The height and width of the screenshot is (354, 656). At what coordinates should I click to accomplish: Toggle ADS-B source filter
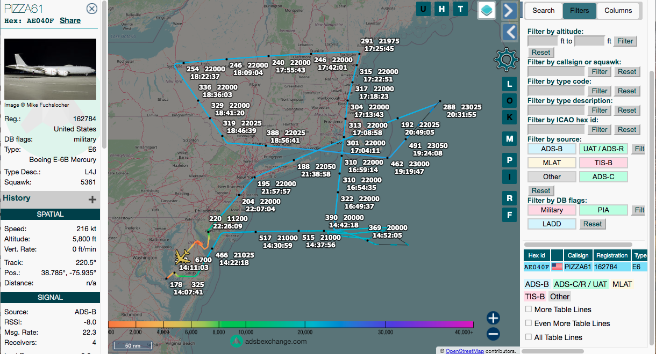click(552, 149)
